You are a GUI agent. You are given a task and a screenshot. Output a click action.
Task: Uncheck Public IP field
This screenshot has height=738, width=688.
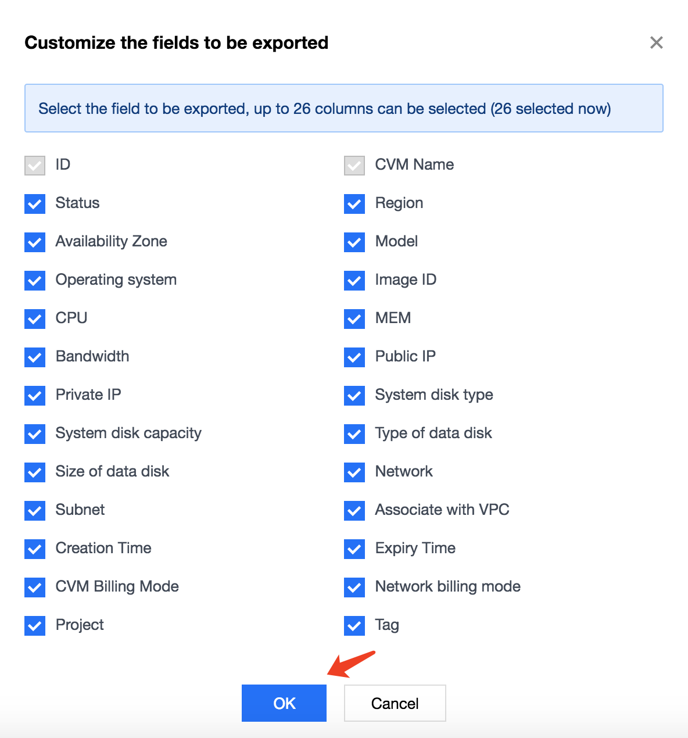(x=354, y=357)
